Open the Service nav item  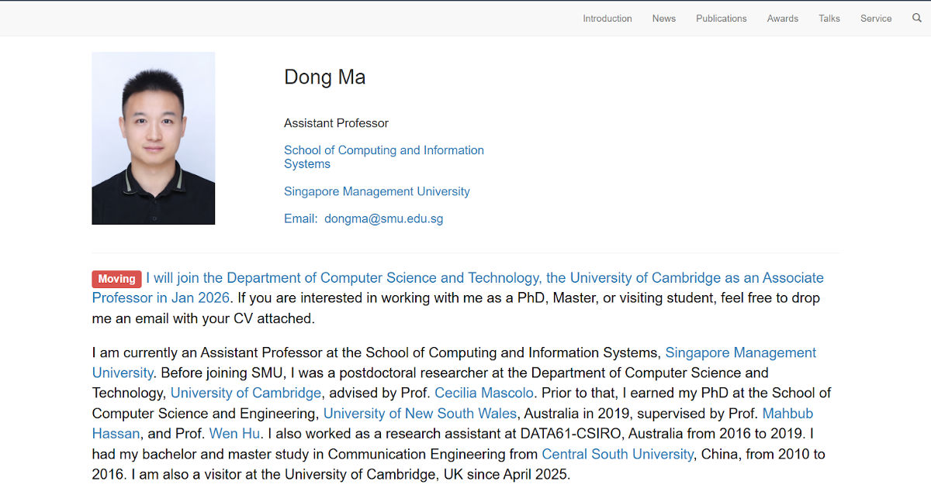876,19
